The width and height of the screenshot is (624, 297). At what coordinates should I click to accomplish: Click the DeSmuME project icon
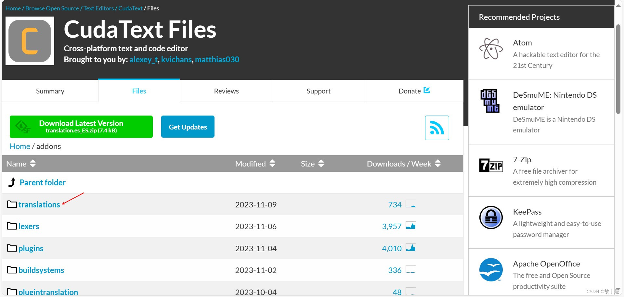point(490,101)
